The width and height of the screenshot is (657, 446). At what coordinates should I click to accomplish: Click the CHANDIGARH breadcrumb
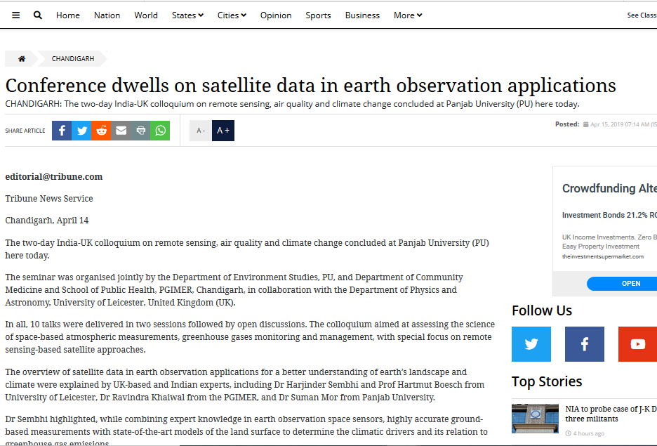point(73,59)
